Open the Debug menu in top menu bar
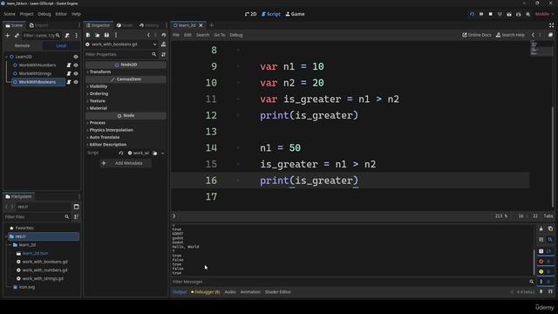Screen dimensions: 558x314 44,14
